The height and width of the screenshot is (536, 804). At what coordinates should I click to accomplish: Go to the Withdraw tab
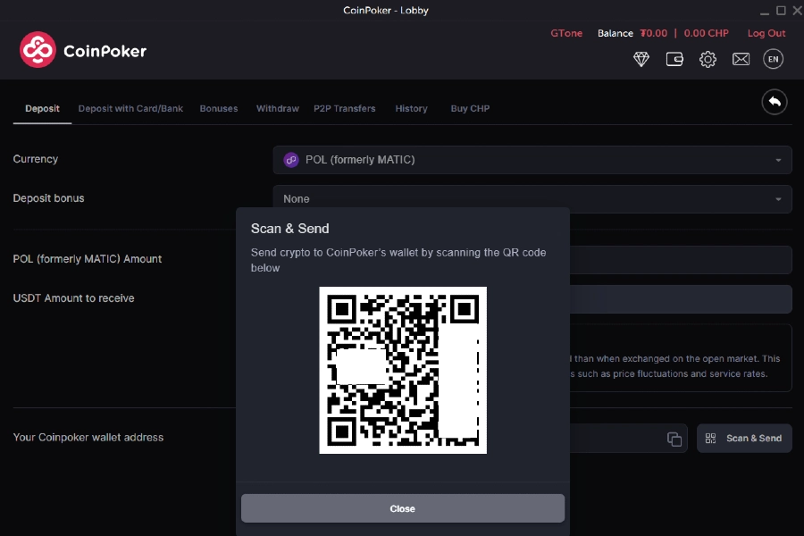pos(277,109)
